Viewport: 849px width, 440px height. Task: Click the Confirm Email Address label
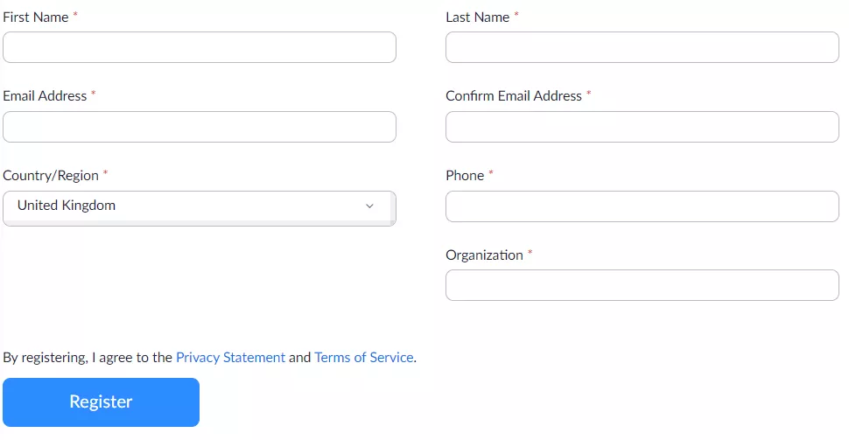(x=514, y=96)
